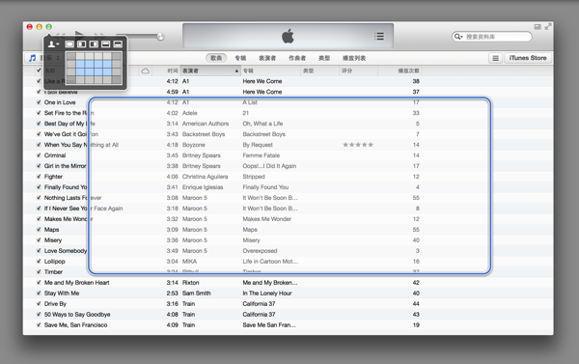Expand the search field magnifier dropdown
This screenshot has width=579, height=364.
coord(458,37)
